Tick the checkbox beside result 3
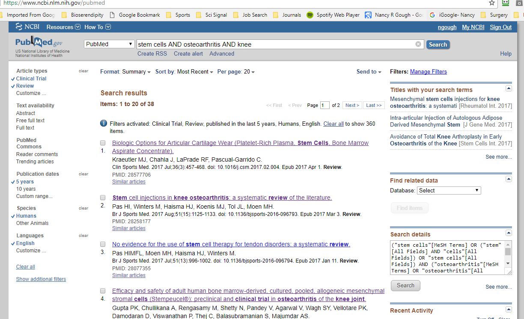This screenshot has width=524, height=319. click(103, 244)
